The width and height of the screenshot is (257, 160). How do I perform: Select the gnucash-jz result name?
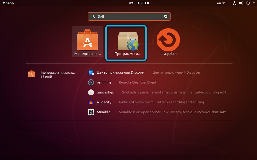pos(105,92)
